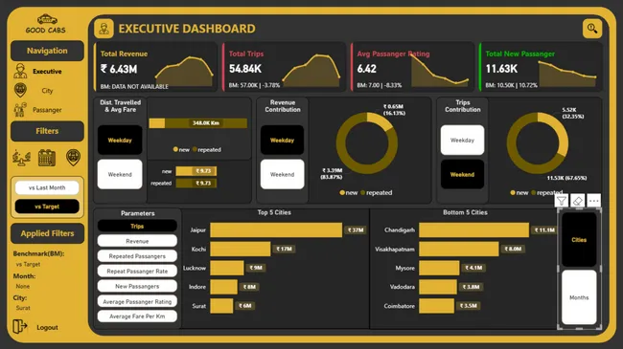Click the repeated legend swatch under revenue donut

(362, 193)
